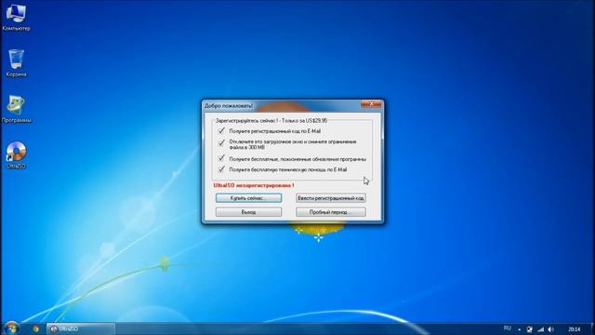Activate the UltraISO taskbar button
595x335 pixels.
pyautogui.click(x=81, y=328)
